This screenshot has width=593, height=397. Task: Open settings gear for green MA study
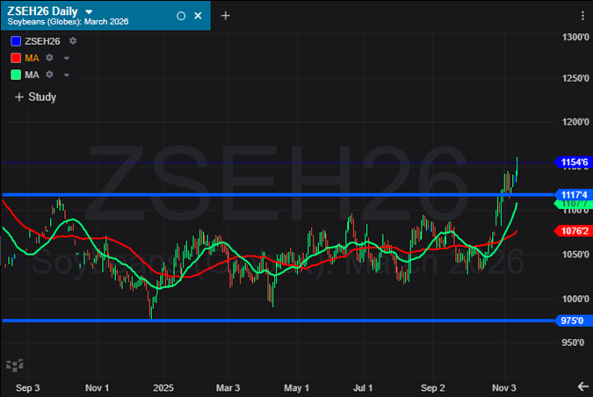point(49,75)
